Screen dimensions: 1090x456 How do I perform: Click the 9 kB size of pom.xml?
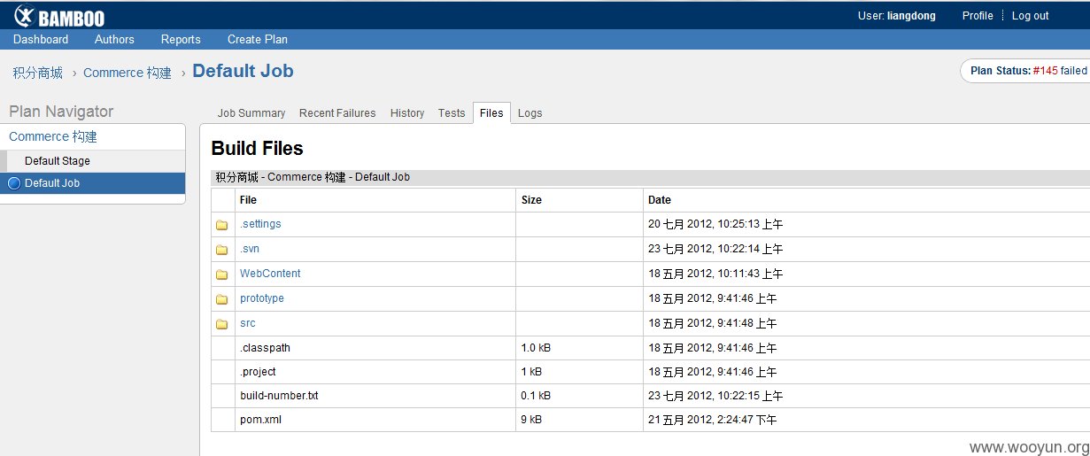click(x=531, y=420)
